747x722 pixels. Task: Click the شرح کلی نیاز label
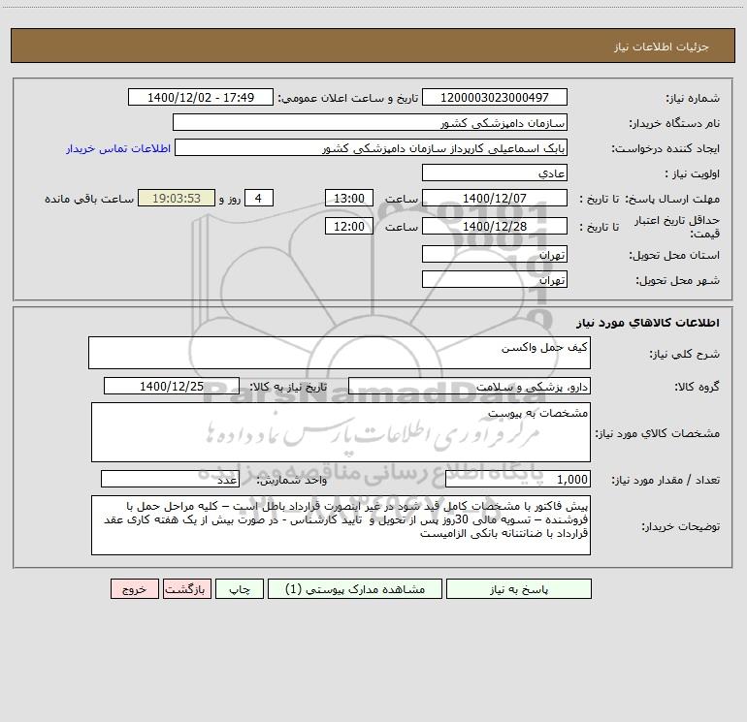click(x=685, y=354)
